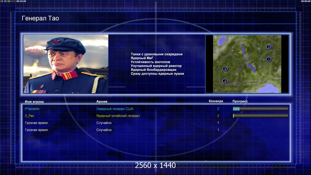Click "Сразу доступны ядерные пушки" line
The height and width of the screenshot is (175, 311).
click(x=157, y=74)
